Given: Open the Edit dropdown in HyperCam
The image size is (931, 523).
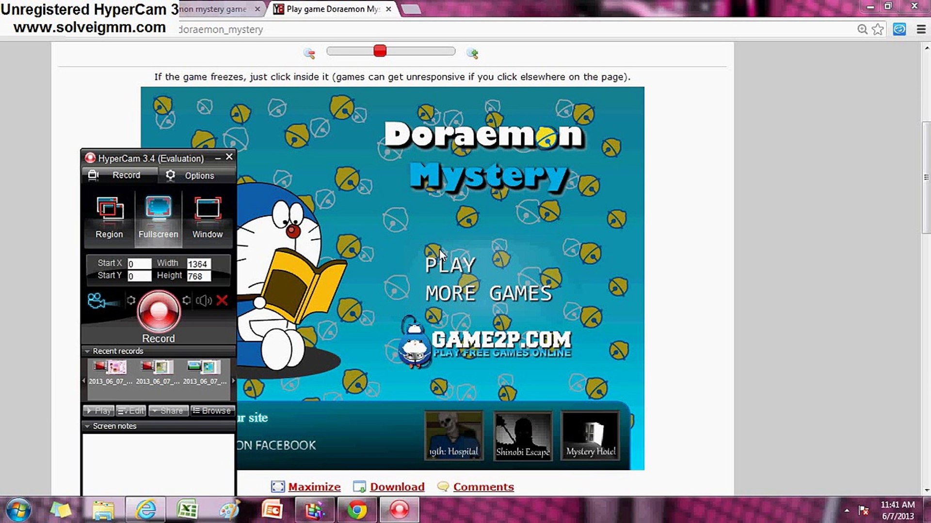Looking at the screenshot, I should click(x=131, y=411).
